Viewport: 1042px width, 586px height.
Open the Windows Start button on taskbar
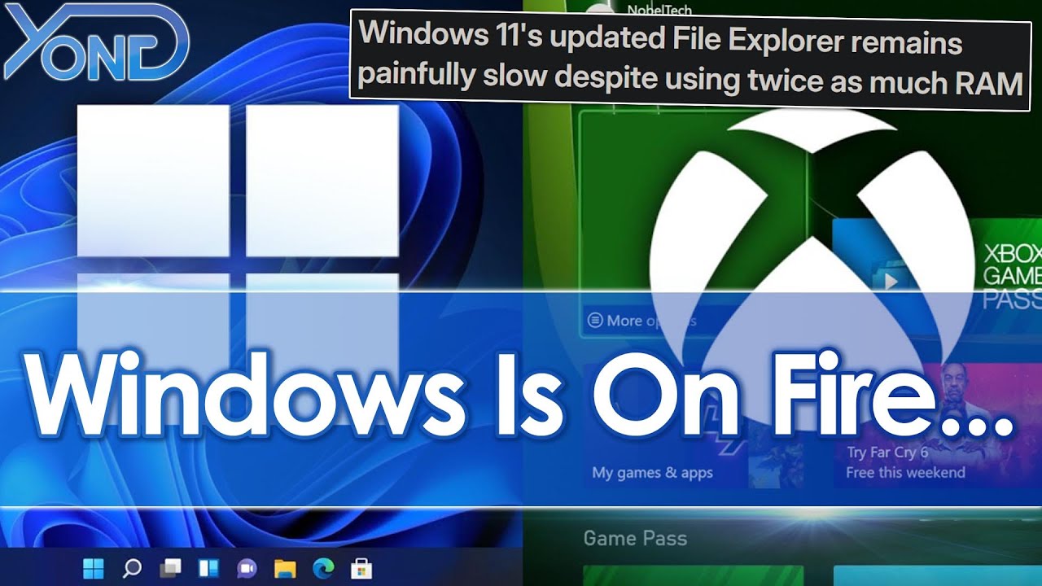point(94,567)
